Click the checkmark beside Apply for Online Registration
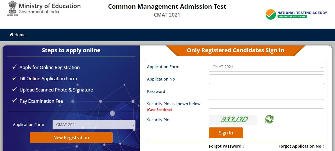The image size is (335, 151). (x=15, y=67)
